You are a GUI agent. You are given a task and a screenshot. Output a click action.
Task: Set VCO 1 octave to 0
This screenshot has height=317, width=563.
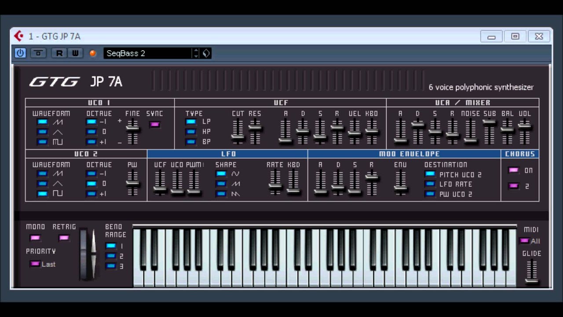point(91,132)
